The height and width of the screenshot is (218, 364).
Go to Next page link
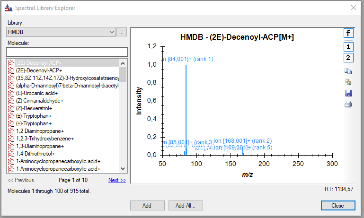coord(117,180)
